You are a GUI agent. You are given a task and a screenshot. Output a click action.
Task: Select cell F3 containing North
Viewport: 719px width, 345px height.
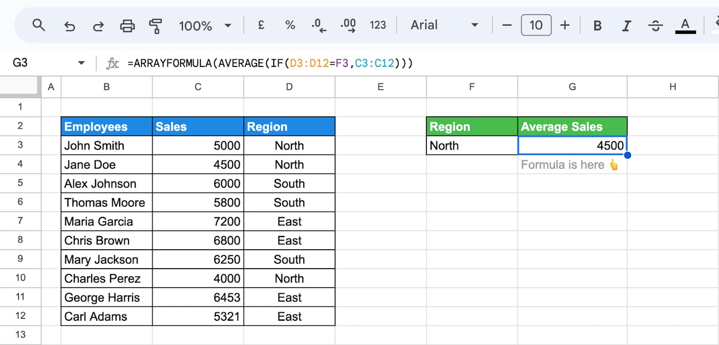[x=472, y=145]
